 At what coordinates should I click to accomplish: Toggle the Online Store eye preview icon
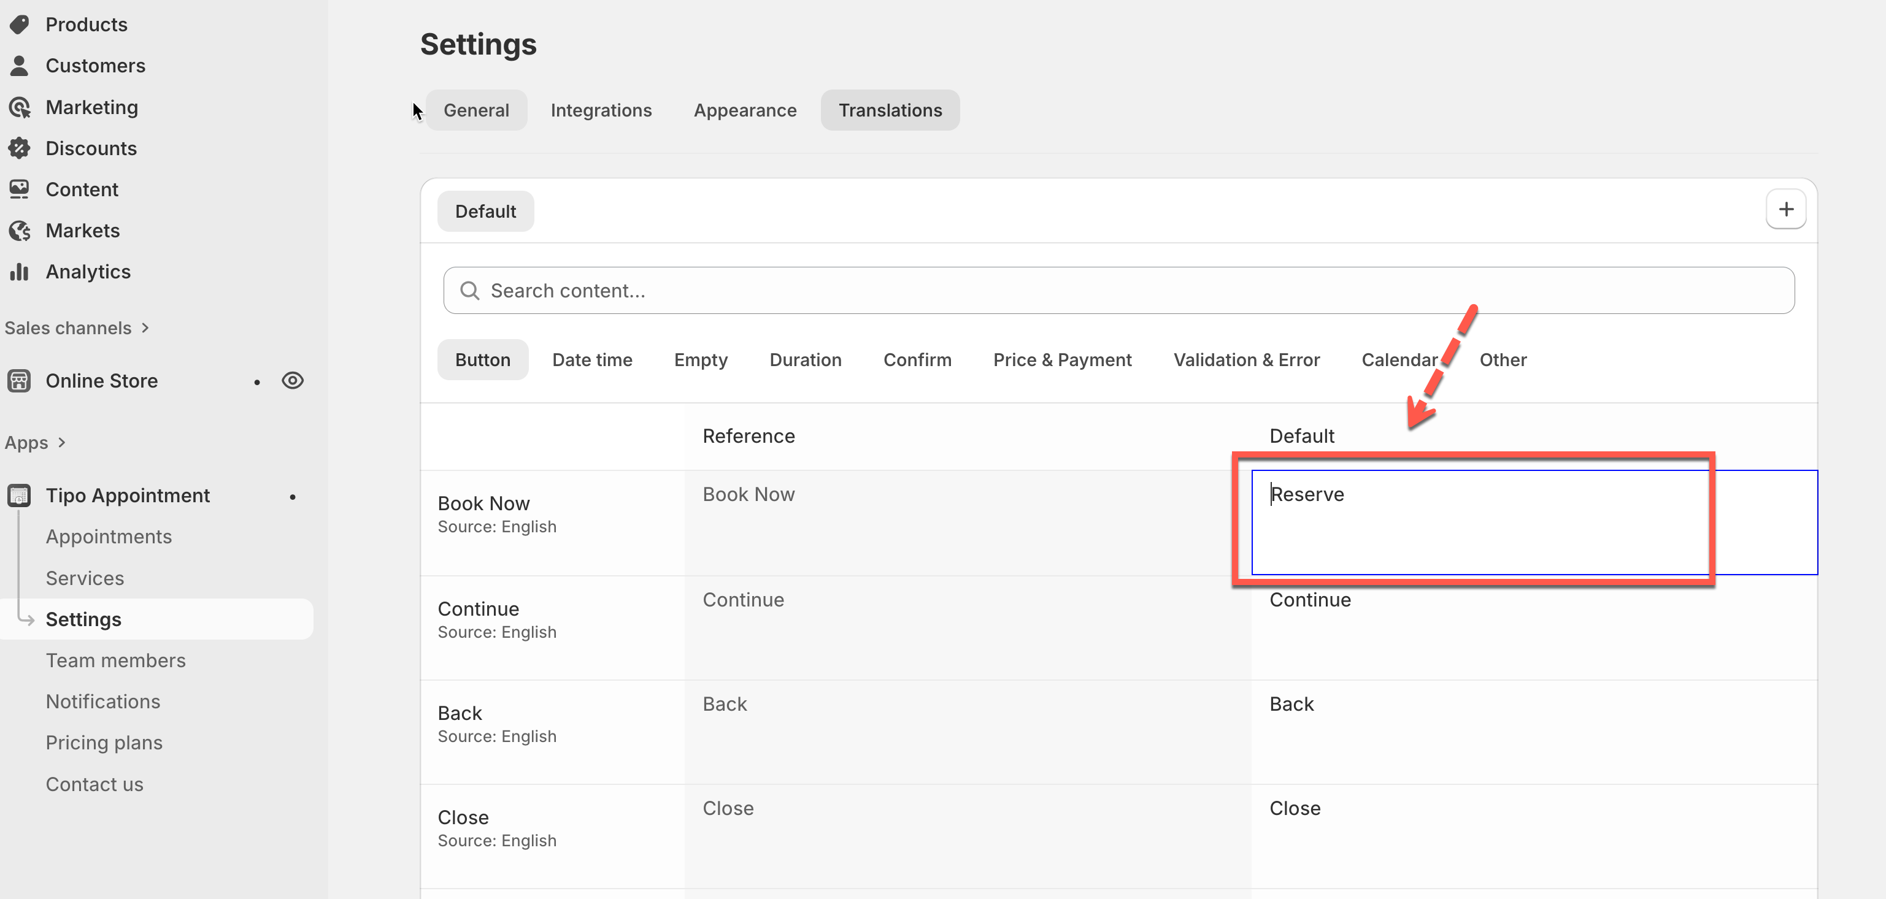click(292, 380)
